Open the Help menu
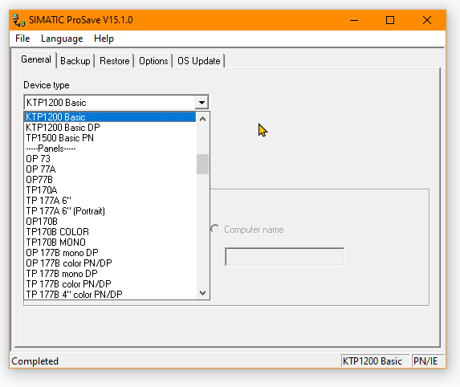The image size is (460, 387). [x=104, y=39]
